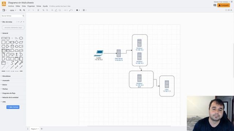Open the Vista menu
The width and height of the screenshot is (234, 131).
[24, 6]
